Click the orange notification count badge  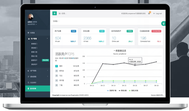point(150,12)
